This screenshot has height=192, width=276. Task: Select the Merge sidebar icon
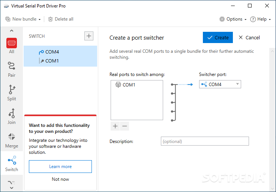[x=12, y=140]
